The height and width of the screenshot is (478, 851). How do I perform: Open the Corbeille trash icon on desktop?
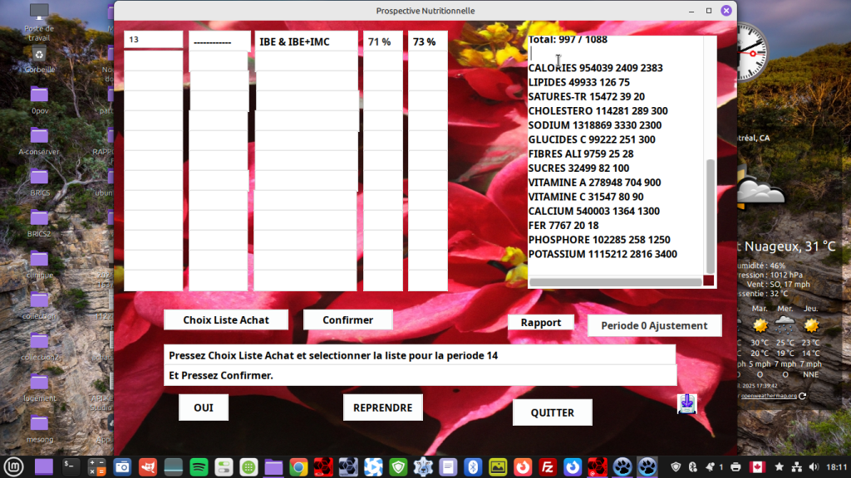[x=39, y=60]
